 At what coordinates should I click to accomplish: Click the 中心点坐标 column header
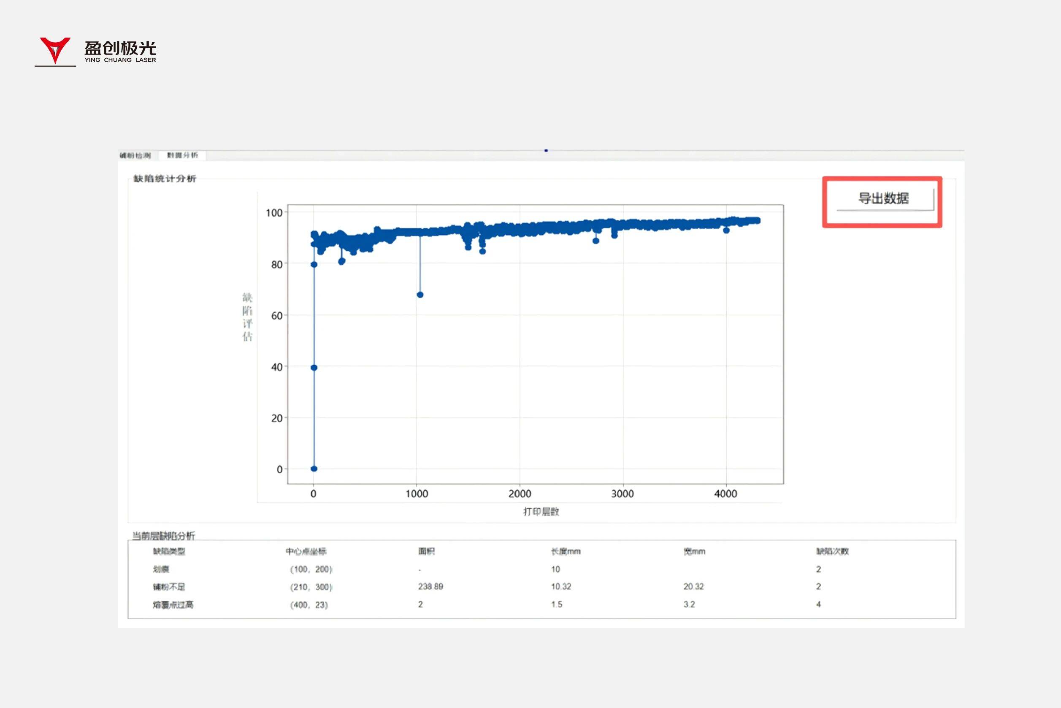coord(306,551)
